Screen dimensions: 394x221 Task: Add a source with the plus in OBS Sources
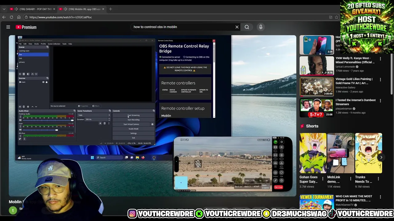[20, 107]
